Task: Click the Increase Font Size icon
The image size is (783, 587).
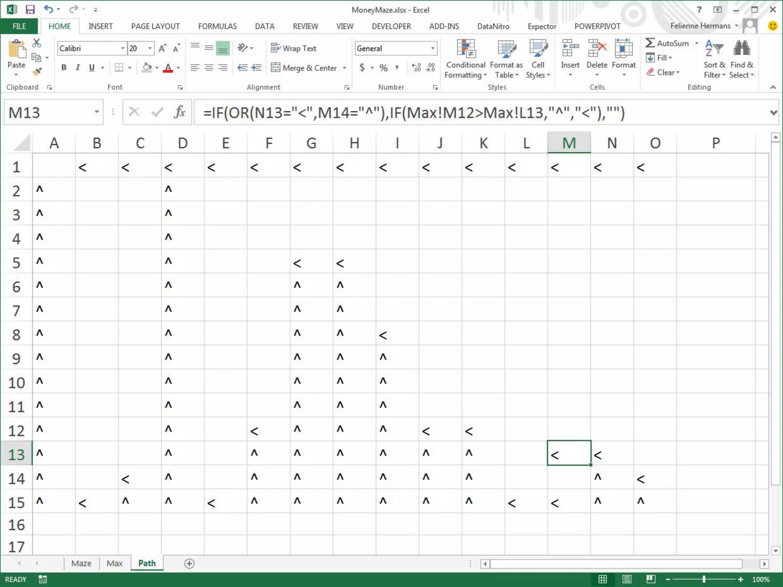Action: tap(162, 49)
